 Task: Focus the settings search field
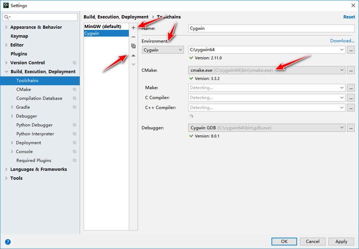[x=40, y=17]
